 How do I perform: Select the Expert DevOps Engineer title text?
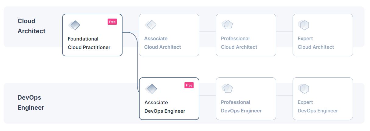318,107
